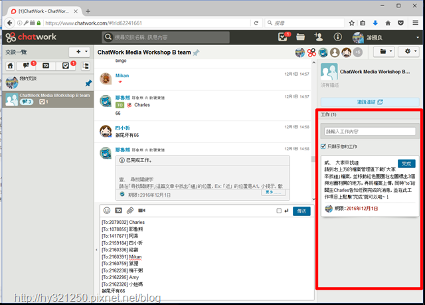Open the My Chat conversation
Image resolution: width=425 pixels, height=305 pixels.
[x=48, y=82]
